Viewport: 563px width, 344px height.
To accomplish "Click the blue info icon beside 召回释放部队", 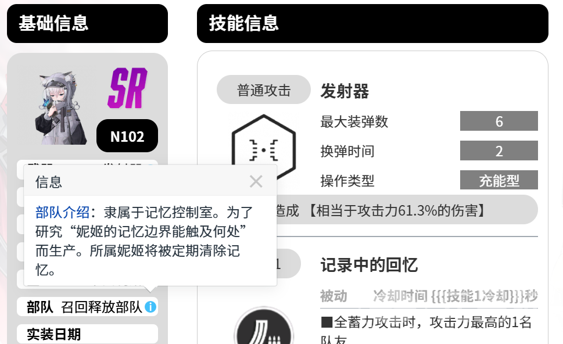I will [x=150, y=307].
